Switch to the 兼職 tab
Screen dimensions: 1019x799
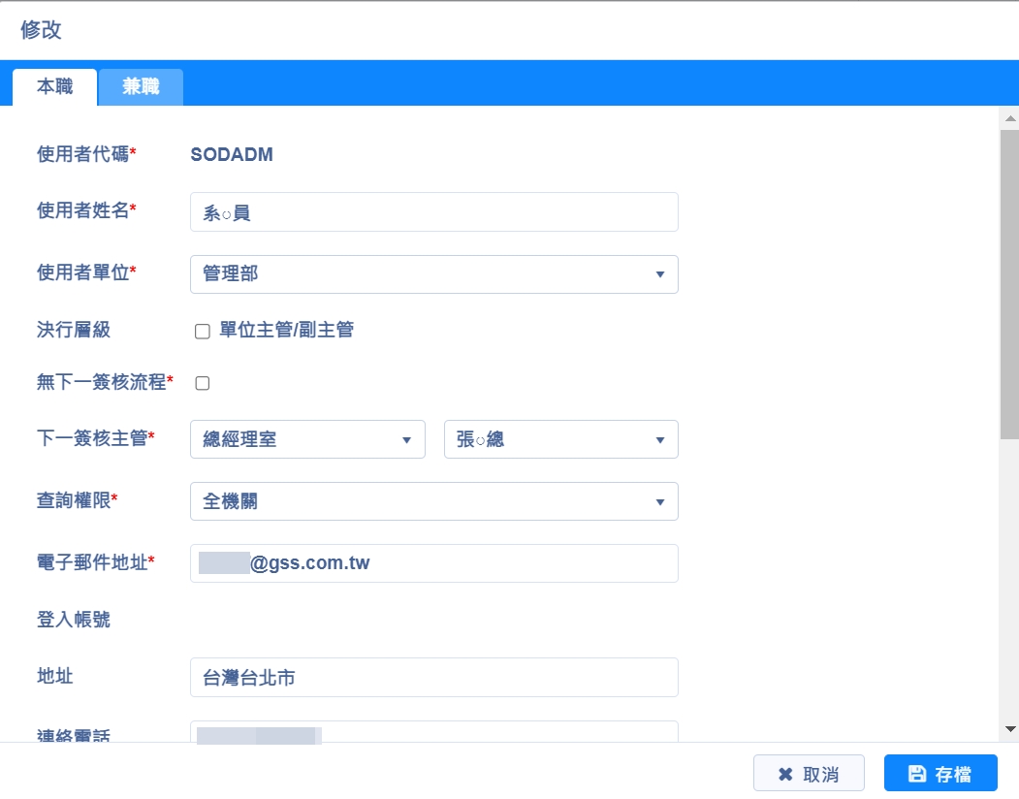pyautogui.click(x=141, y=87)
